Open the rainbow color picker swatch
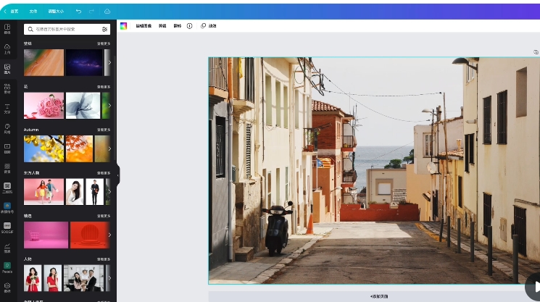540x302 pixels. 123,26
